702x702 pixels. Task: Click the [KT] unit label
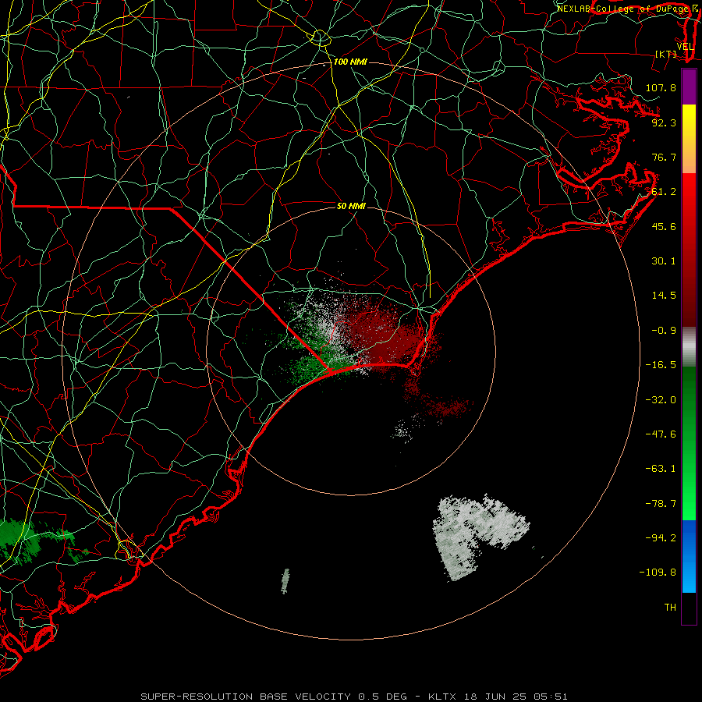click(x=666, y=54)
